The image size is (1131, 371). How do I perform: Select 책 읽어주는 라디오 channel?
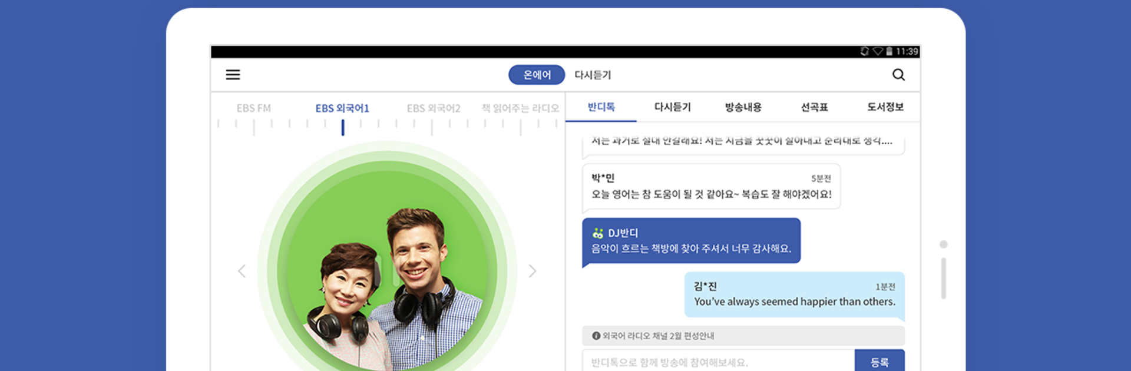(x=520, y=108)
